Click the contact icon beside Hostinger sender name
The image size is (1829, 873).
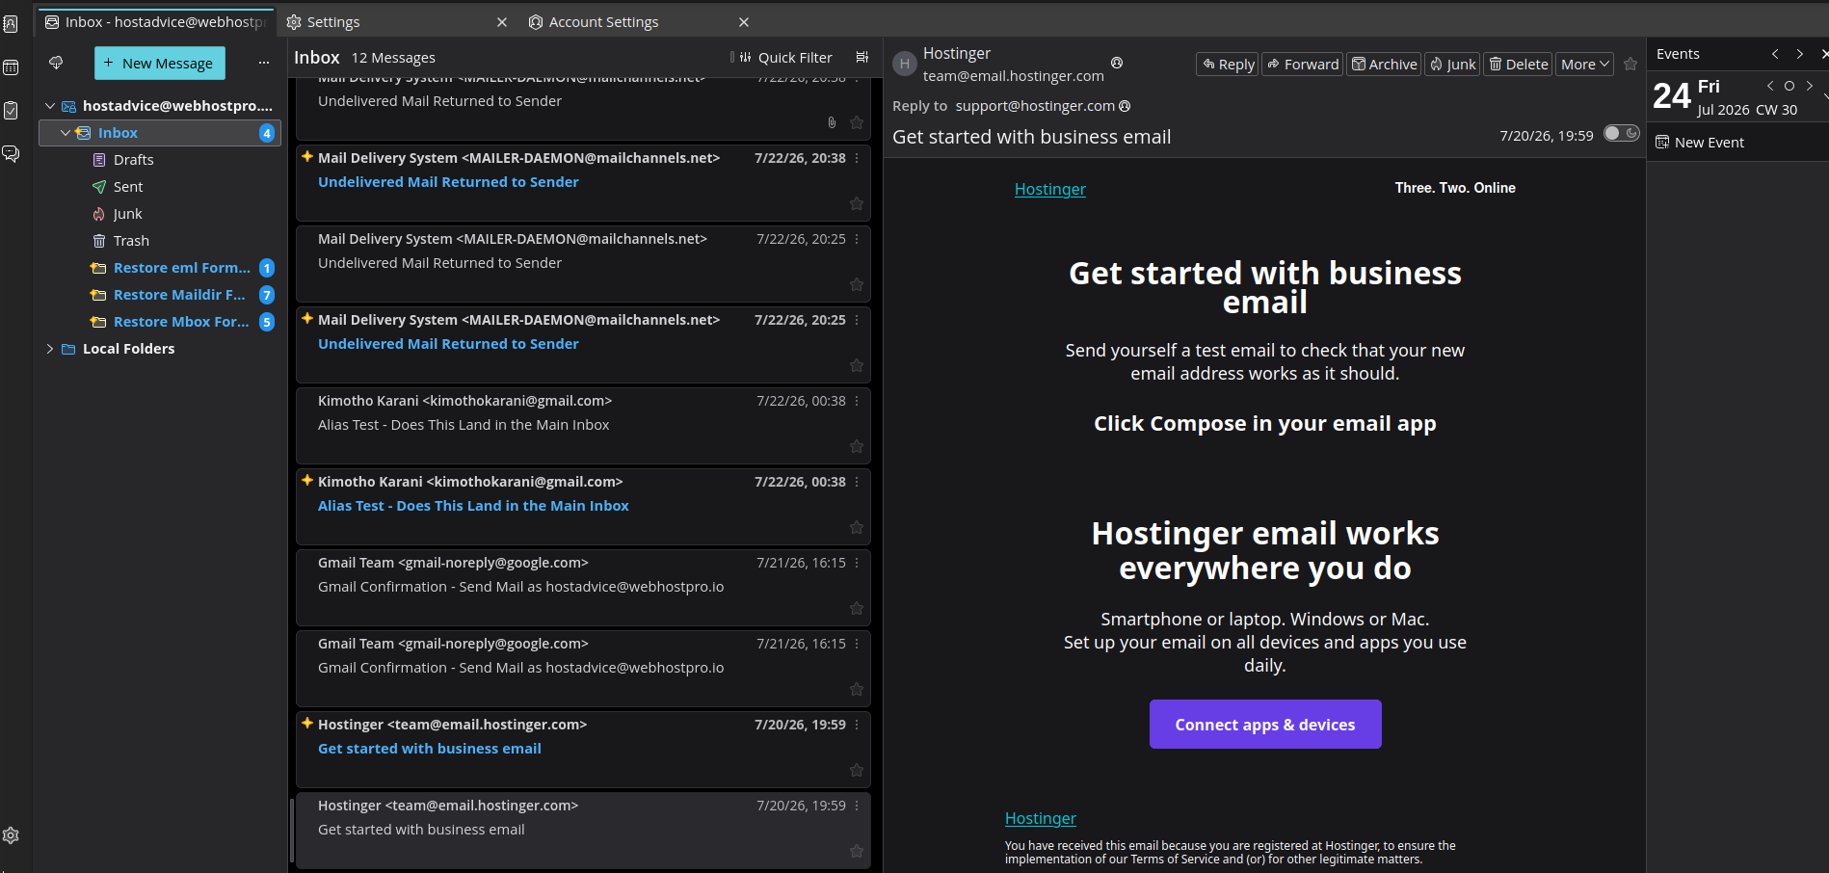pos(1117,63)
